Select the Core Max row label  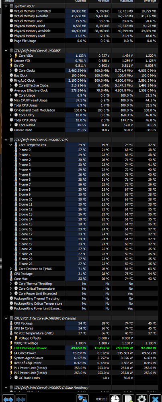[21, 279]
